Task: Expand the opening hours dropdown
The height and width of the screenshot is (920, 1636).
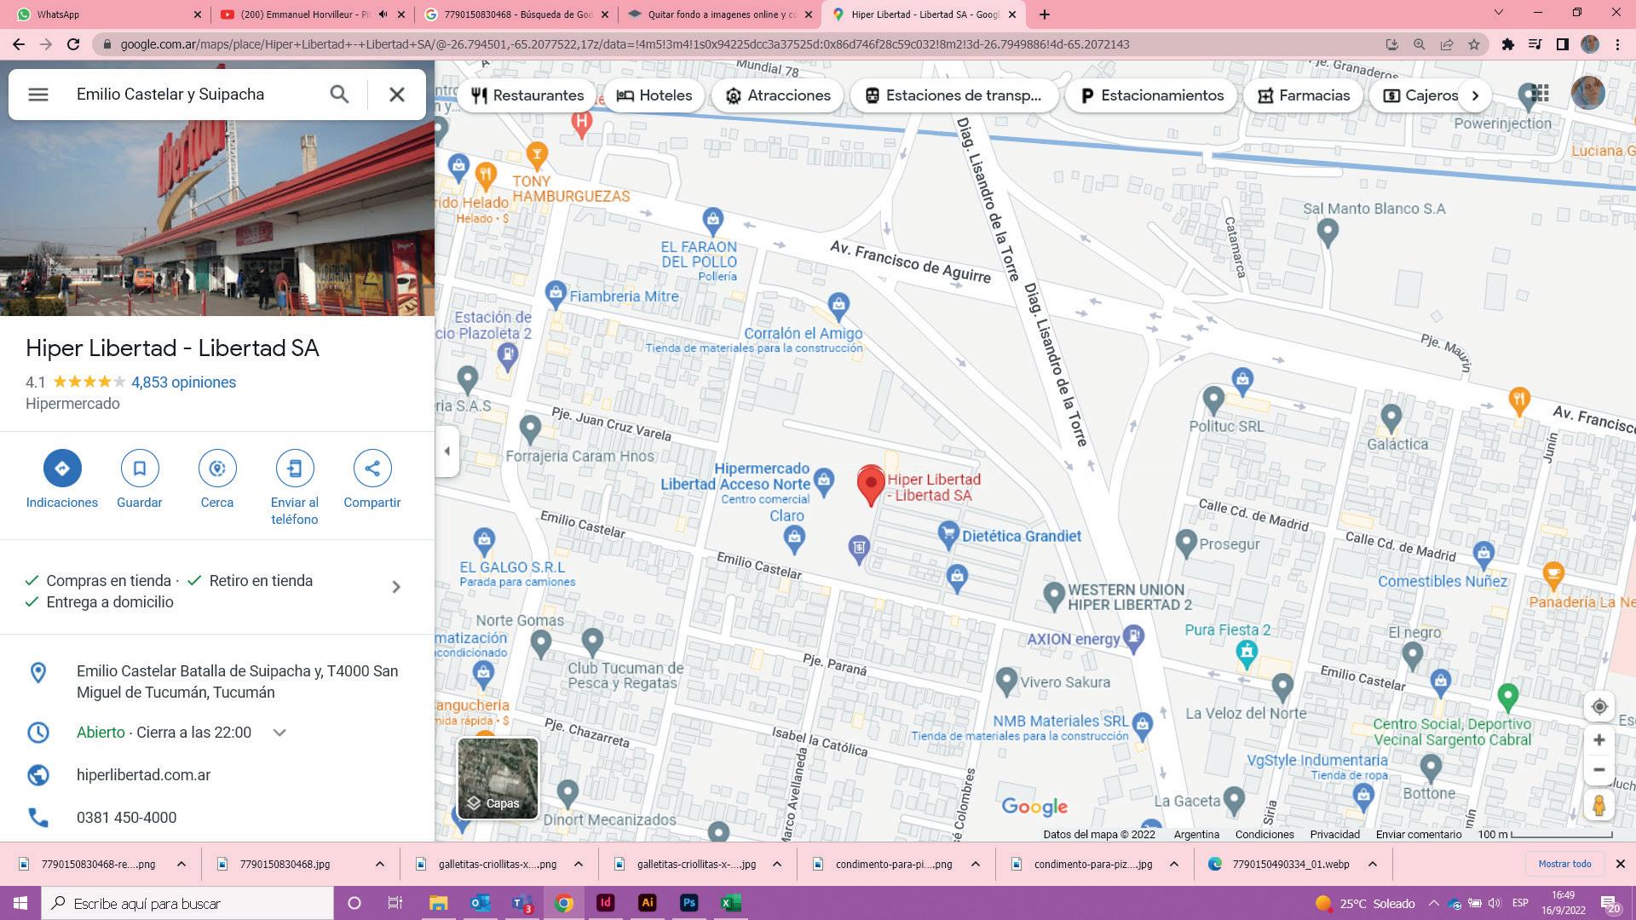Action: click(x=279, y=733)
